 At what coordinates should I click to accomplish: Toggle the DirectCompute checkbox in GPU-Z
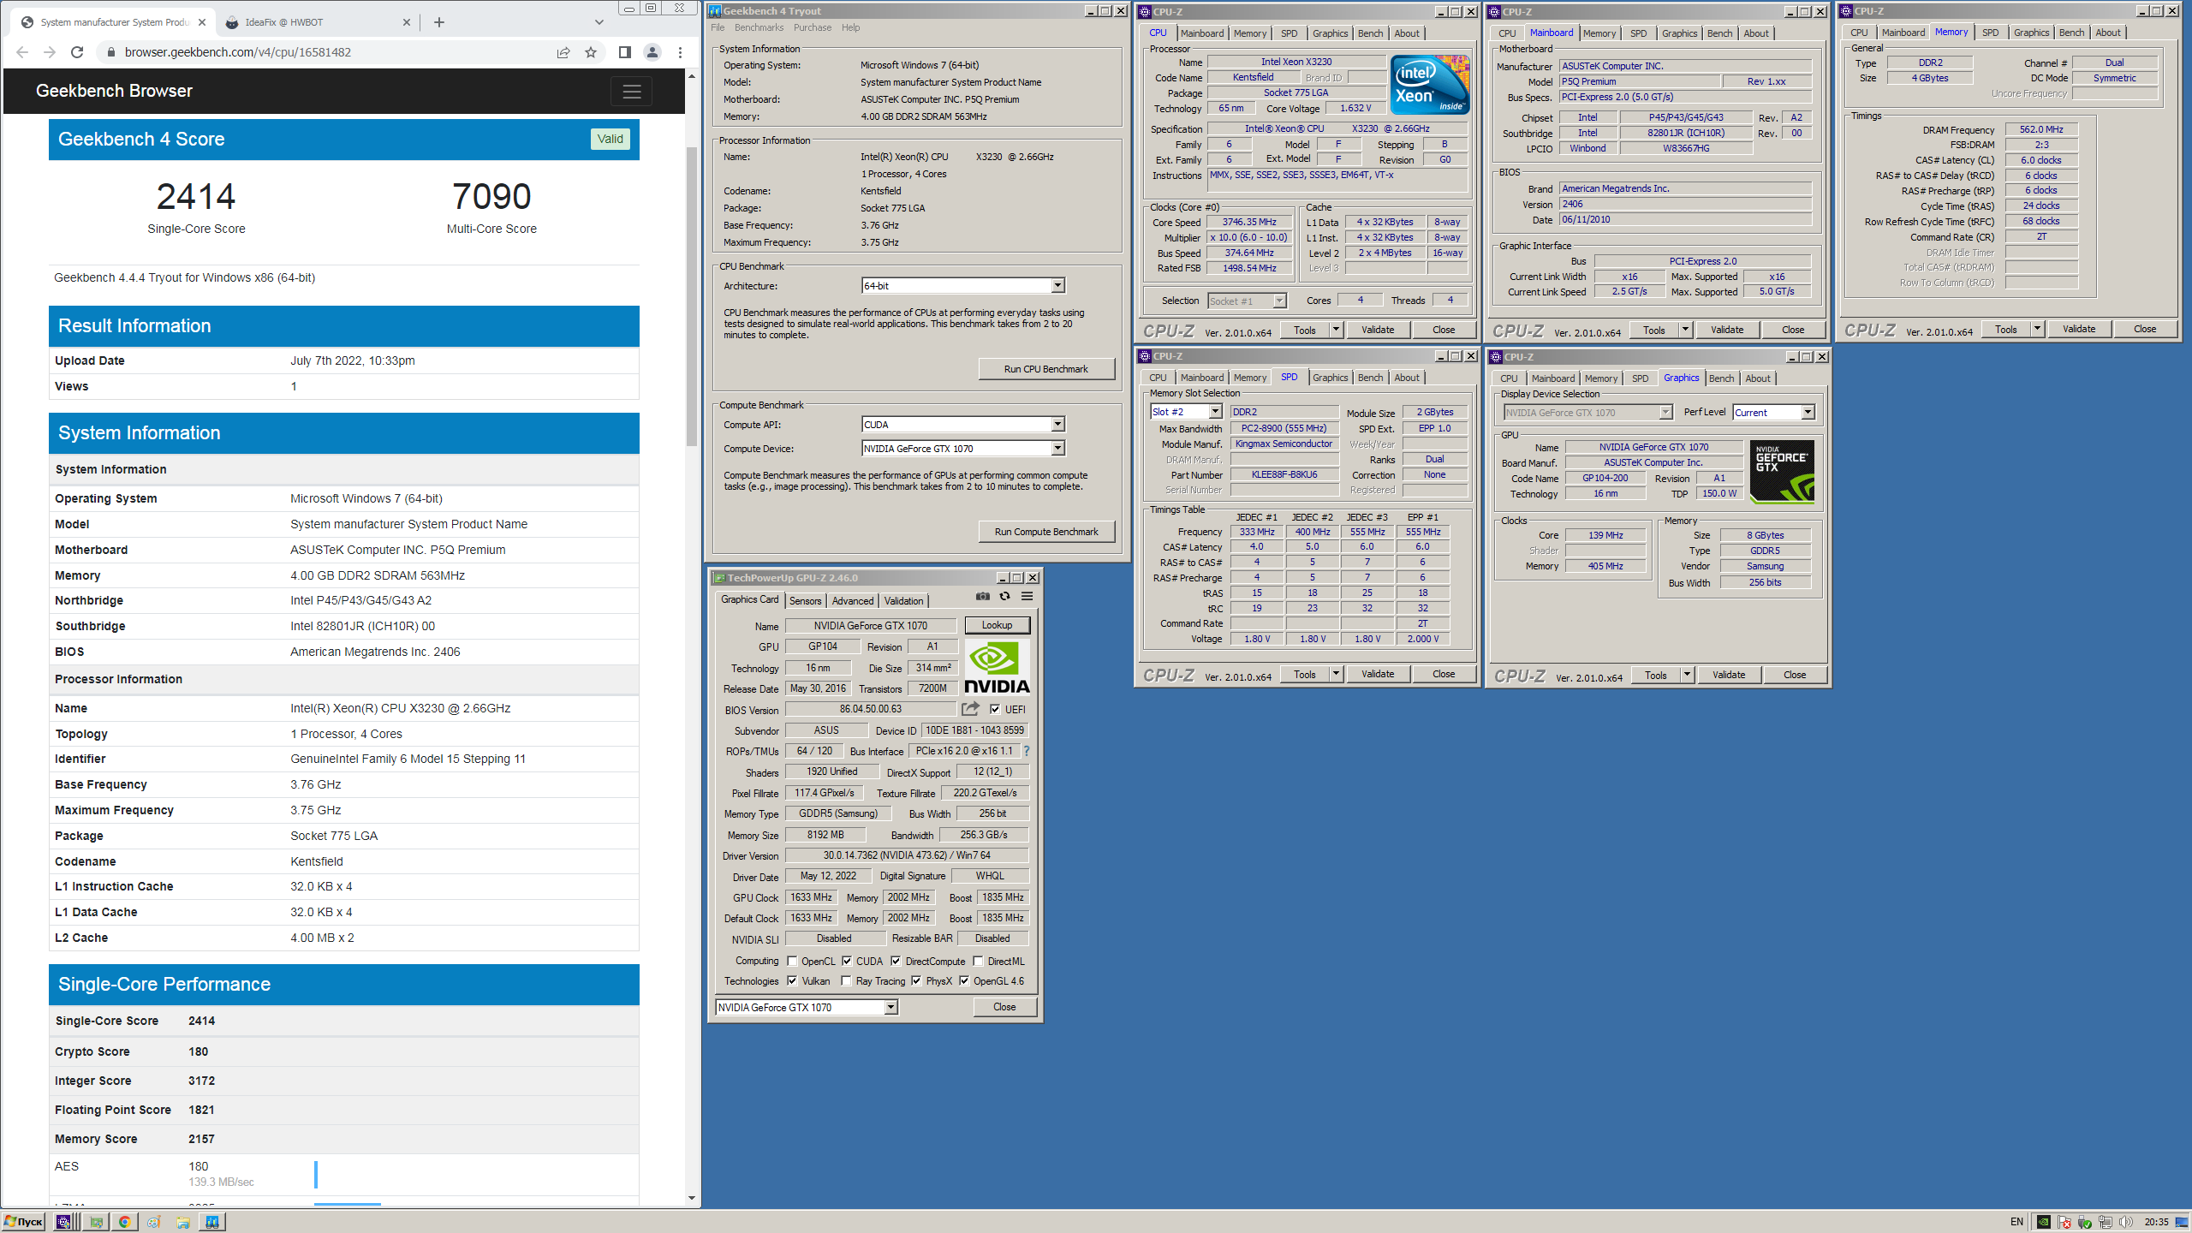896,961
